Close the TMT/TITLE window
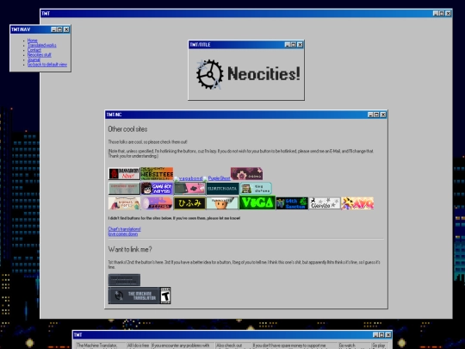 (300, 45)
